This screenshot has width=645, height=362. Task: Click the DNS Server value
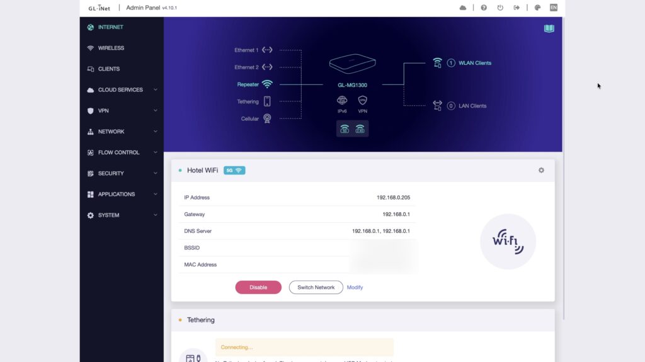[381, 231]
